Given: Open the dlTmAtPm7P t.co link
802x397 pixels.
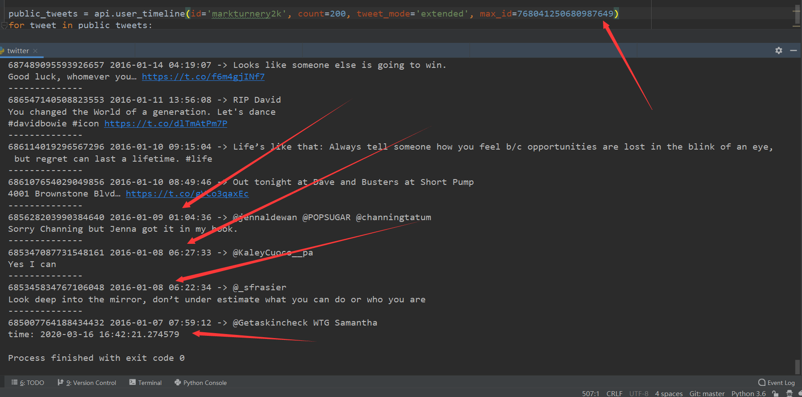Looking at the screenshot, I should pyautogui.click(x=166, y=124).
